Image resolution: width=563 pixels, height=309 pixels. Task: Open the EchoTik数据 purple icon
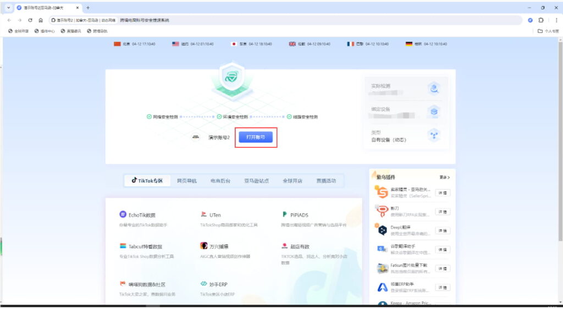pos(123,215)
